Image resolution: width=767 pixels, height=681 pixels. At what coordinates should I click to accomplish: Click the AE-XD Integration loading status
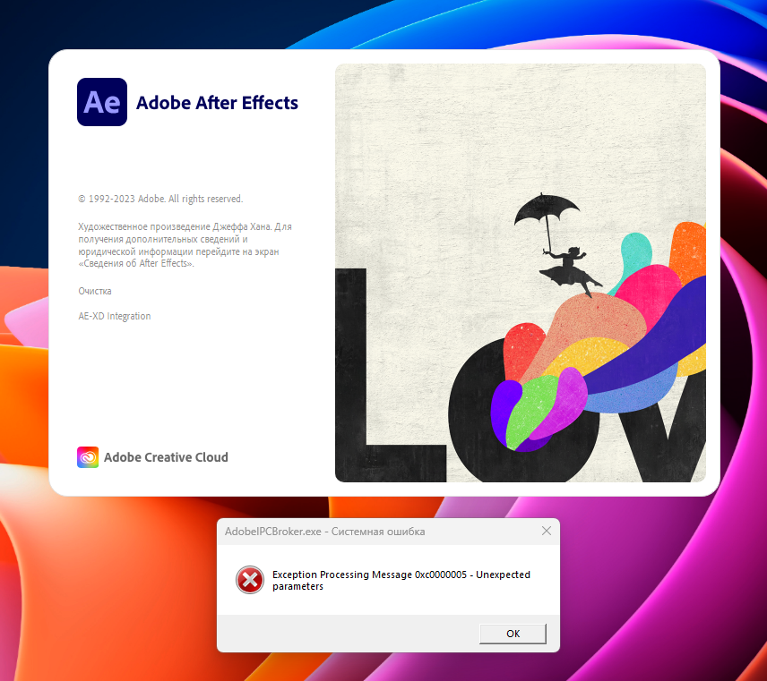coord(115,316)
